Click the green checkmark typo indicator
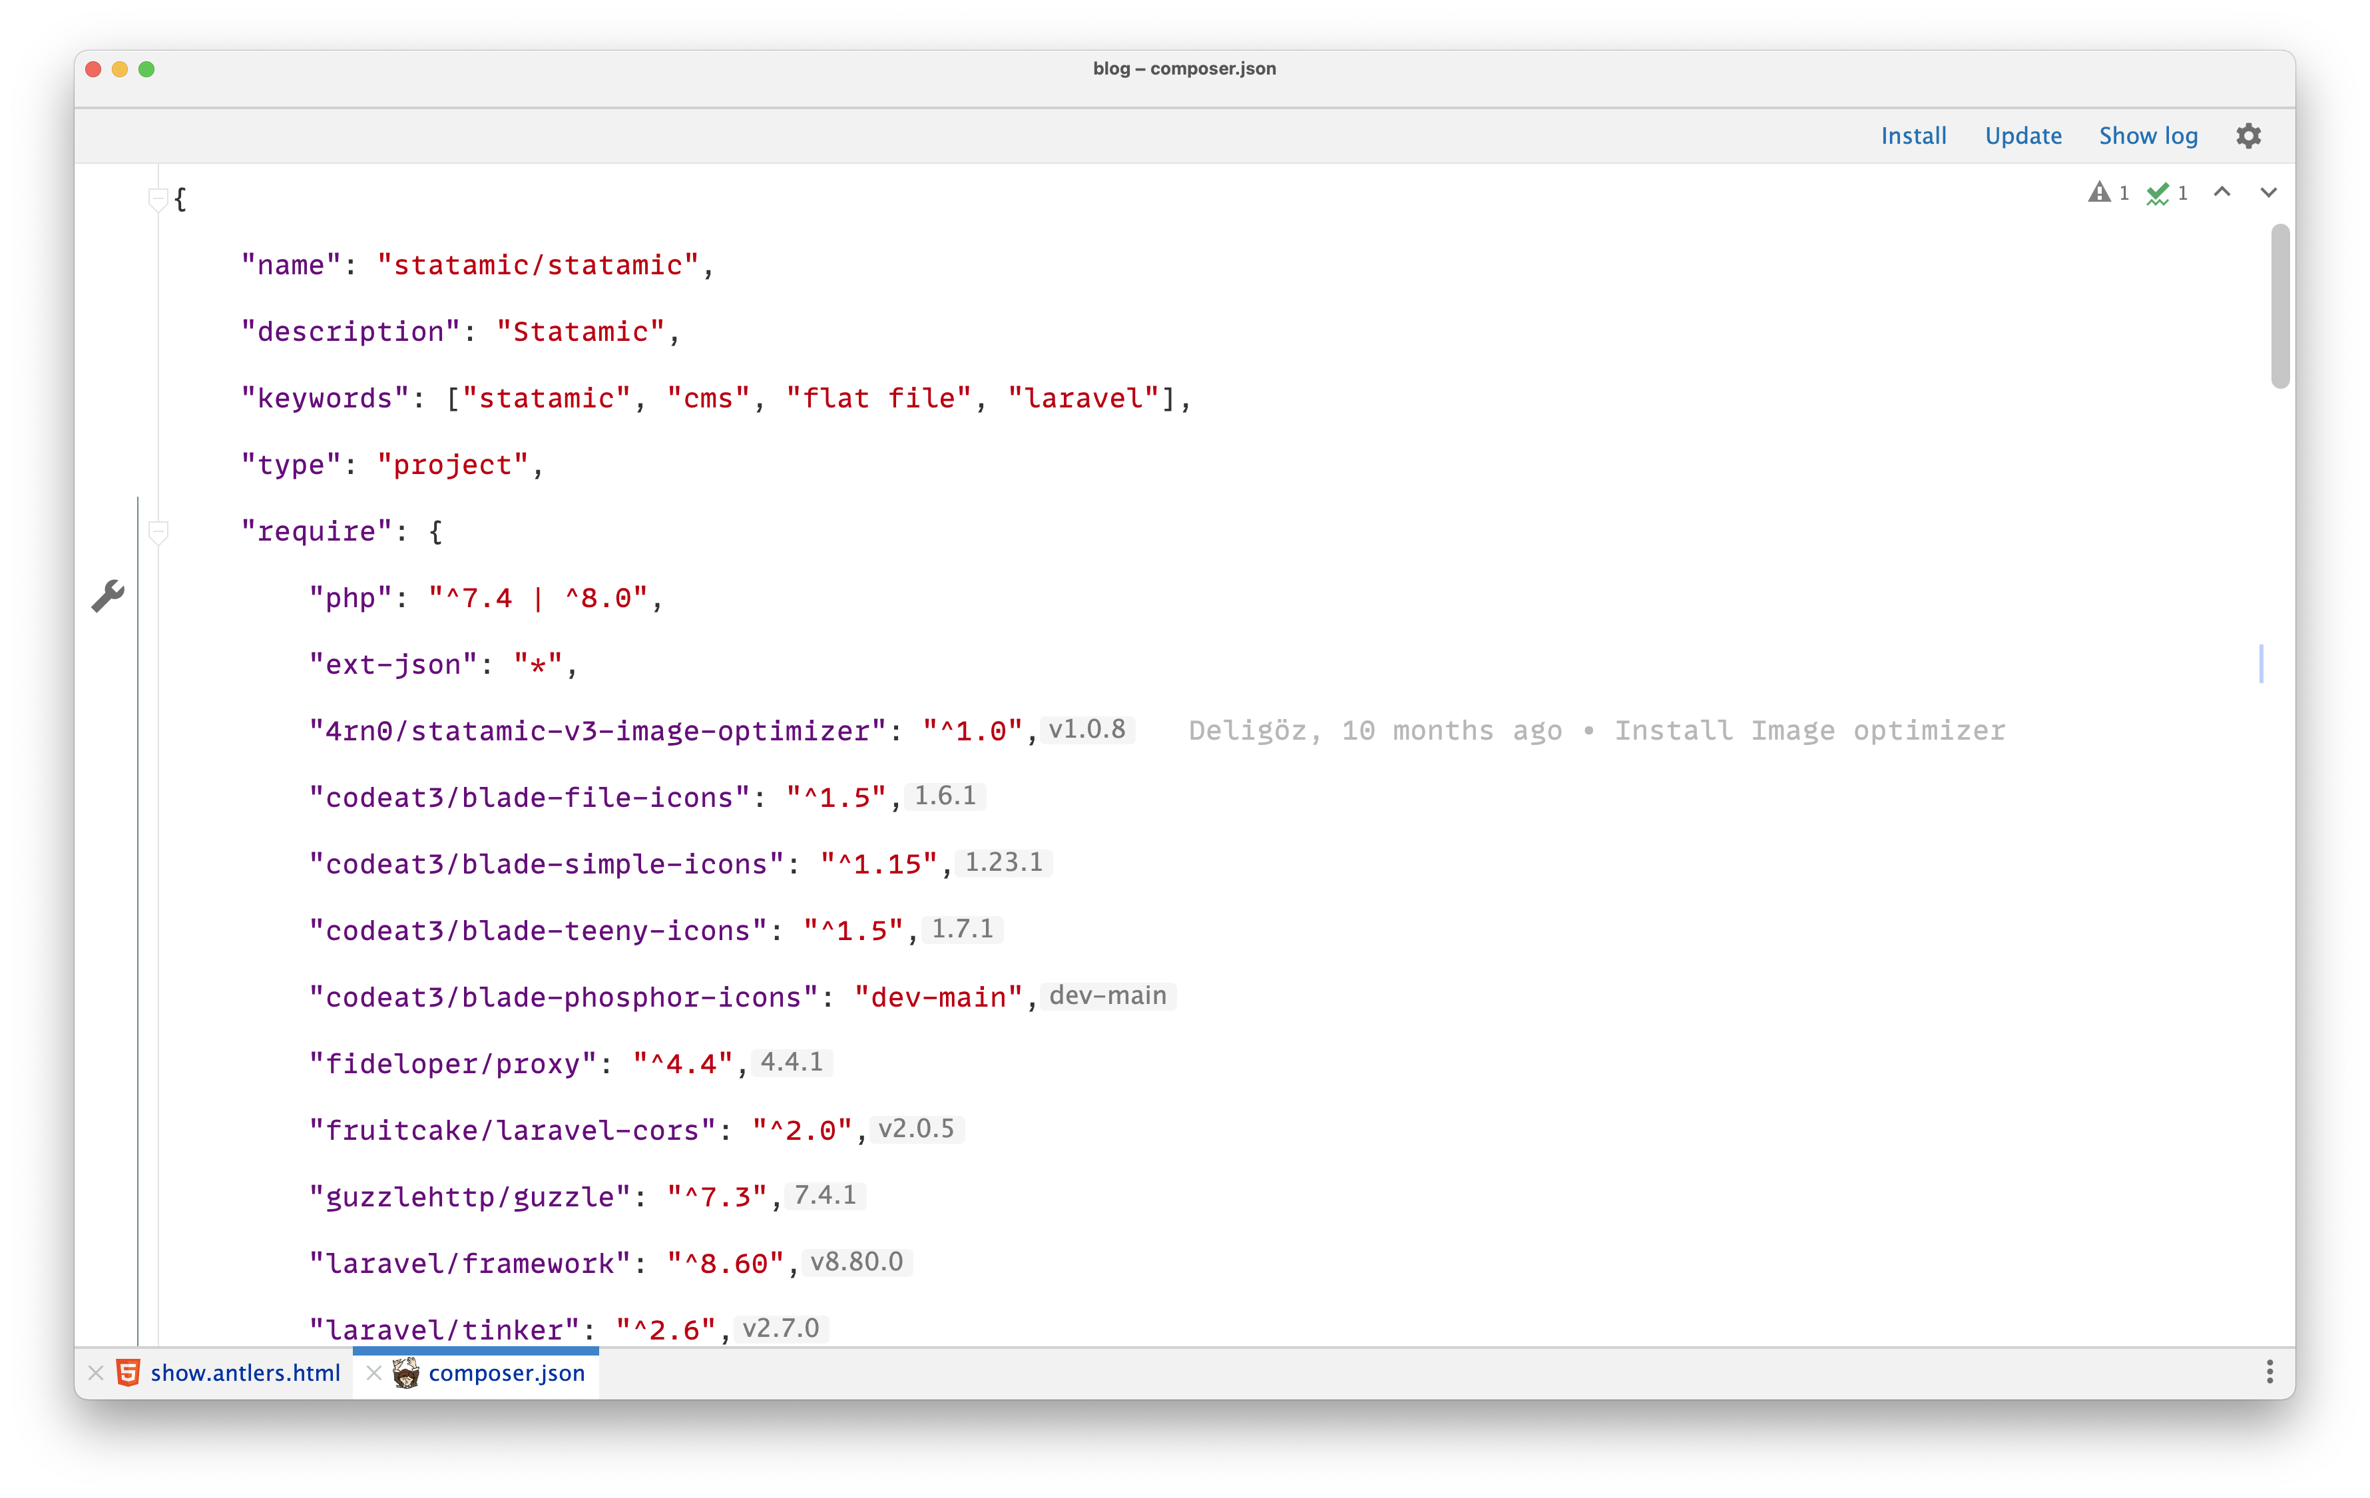The width and height of the screenshot is (2370, 1498). pos(2158,193)
